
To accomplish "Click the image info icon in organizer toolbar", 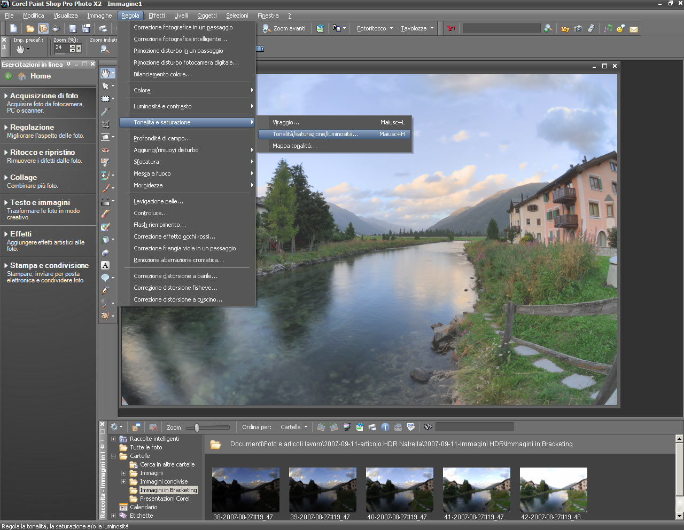I will 385,427.
